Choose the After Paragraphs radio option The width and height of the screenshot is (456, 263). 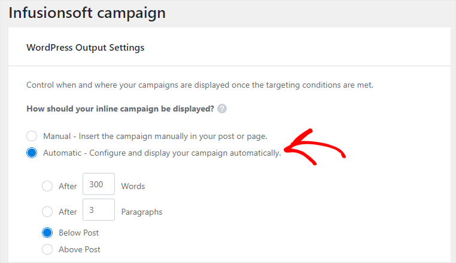(47, 212)
